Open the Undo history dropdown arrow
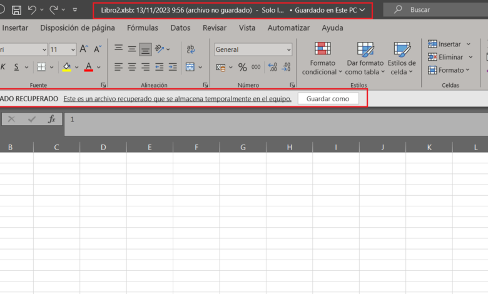Viewport: 488px width, 294px height. 42,10
